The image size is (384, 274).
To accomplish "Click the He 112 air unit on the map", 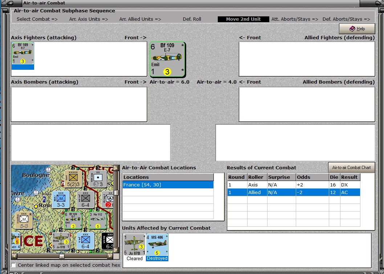I will [98, 221].
